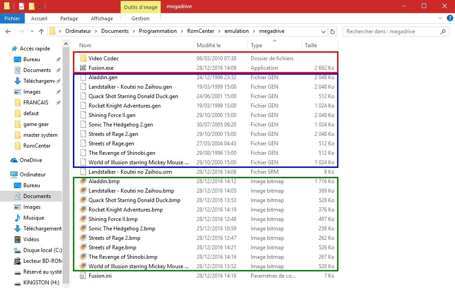455x288 pixels.
Task: Expand the chevron after emulation in path
Action: (x=254, y=31)
